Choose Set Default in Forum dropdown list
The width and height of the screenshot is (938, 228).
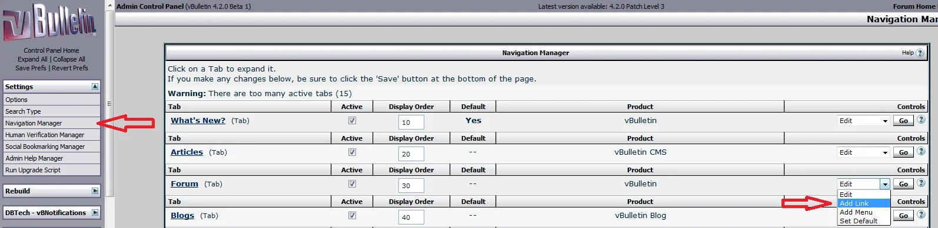tap(864, 221)
